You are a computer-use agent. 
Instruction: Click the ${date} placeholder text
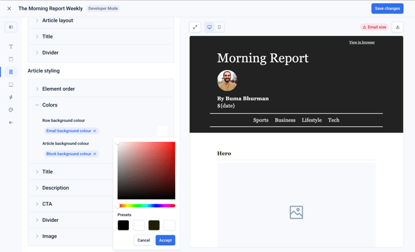point(226,106)
